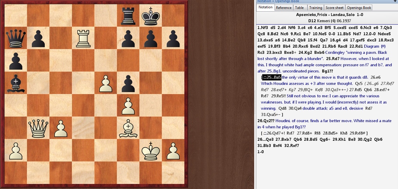
Task: Select the white pawn on e5
Action: point(105,83)
